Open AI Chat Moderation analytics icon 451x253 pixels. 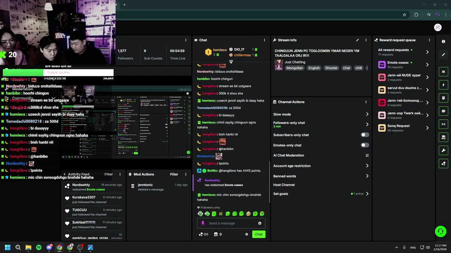point(367,155)
